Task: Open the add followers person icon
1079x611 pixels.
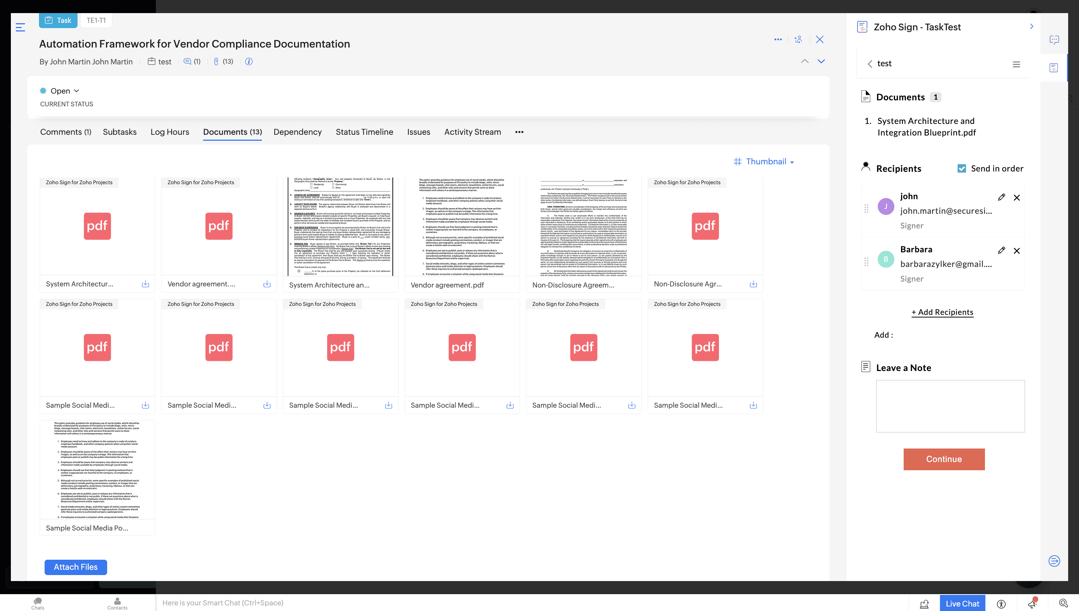Action: tap(798, 39)
